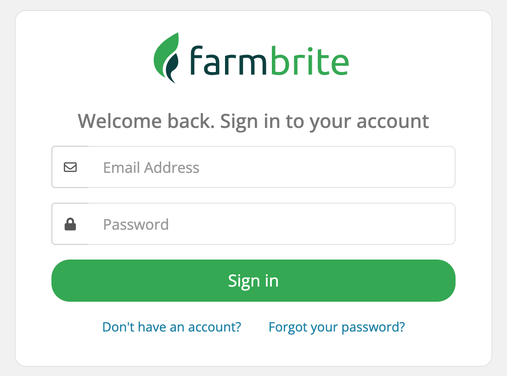Viewport: 507px width, 376px height.
Task: Click the padlock icon beside Password
Action: coord(70,224)
